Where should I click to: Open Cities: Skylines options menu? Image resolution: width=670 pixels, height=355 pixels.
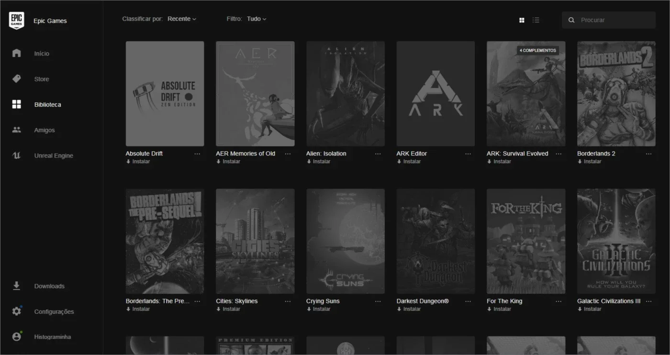(x=288, y=301)
